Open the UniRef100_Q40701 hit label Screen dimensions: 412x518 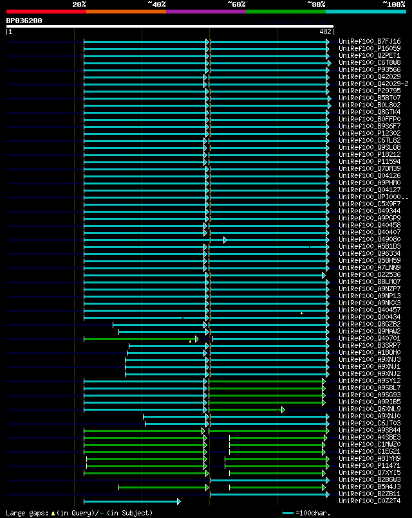tap(370, 338)
